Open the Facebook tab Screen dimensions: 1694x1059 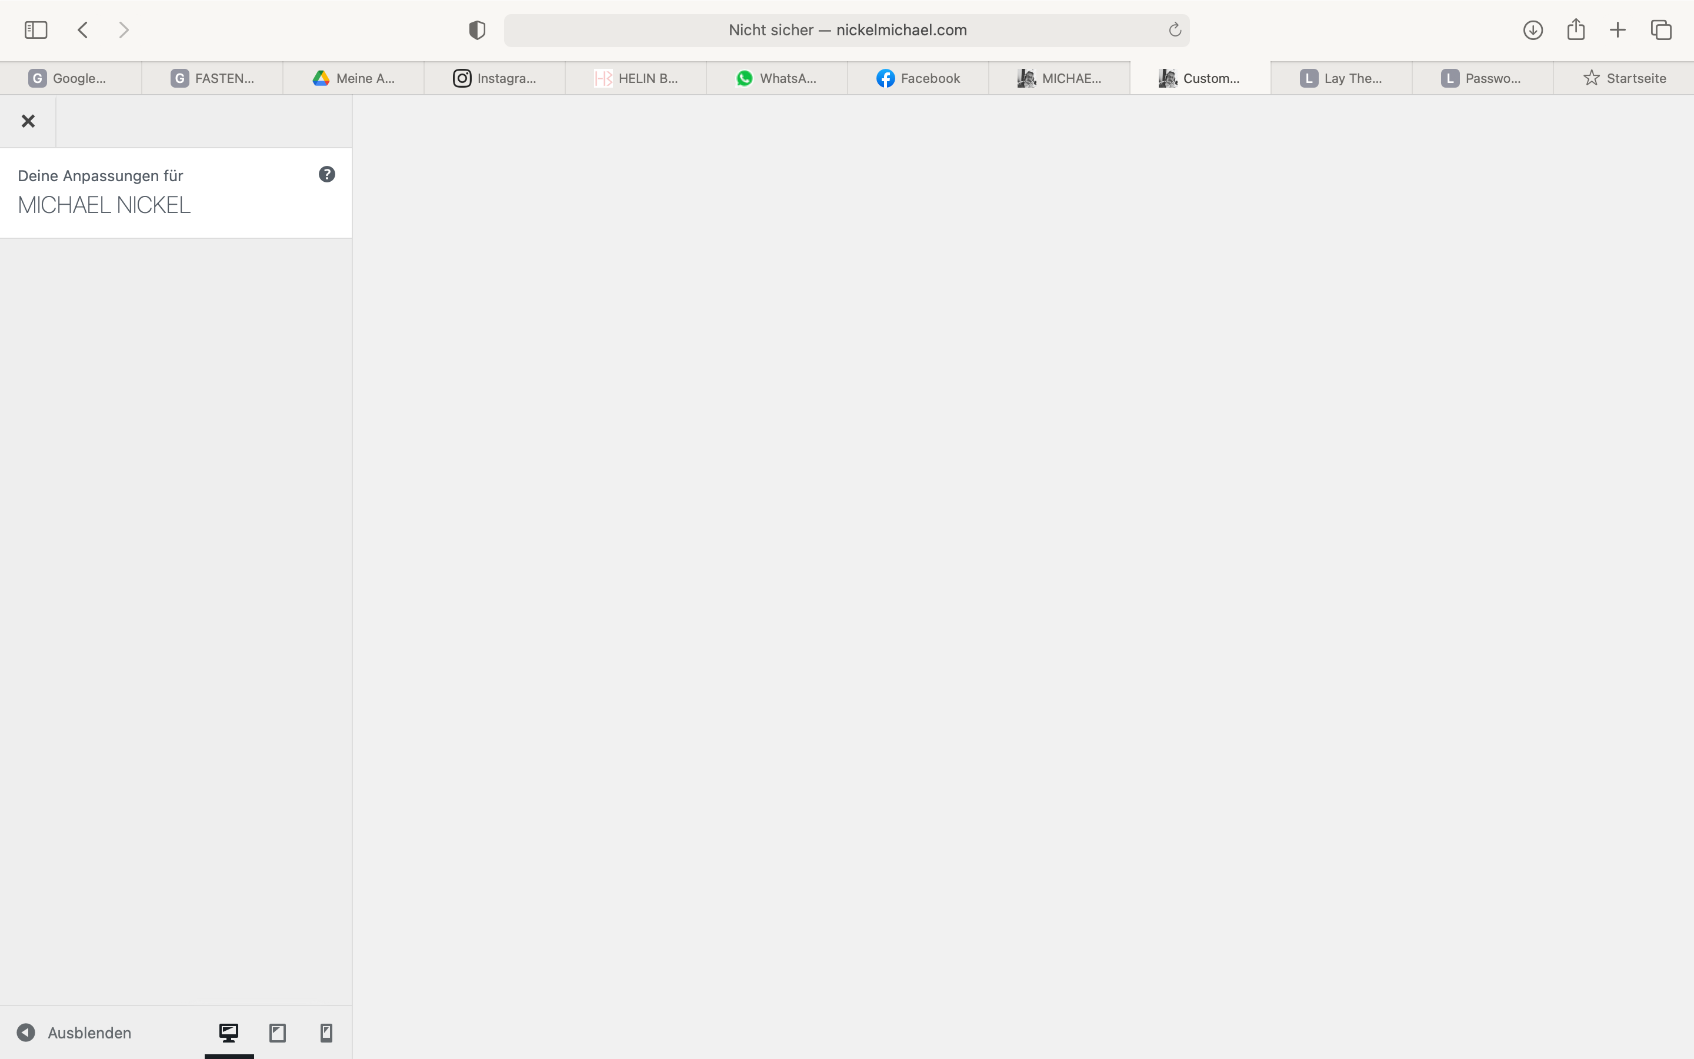[x=918, y=78]
